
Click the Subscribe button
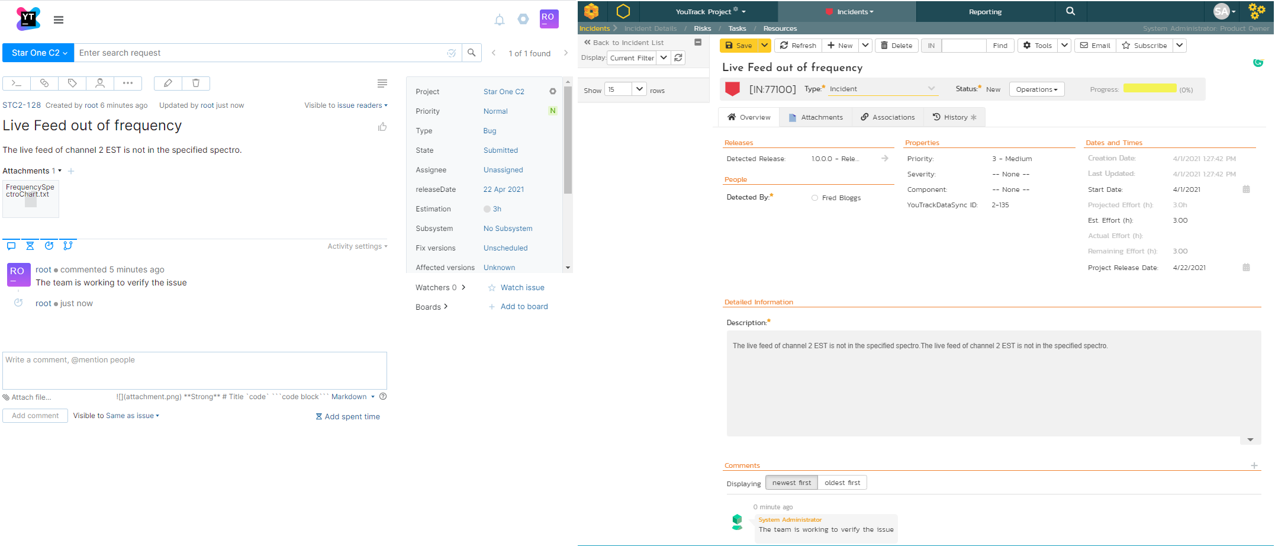(x=1144, y=46)
